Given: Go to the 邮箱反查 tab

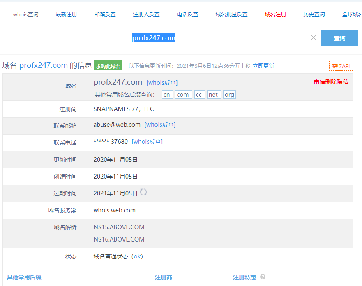Looking at the screenshot, I should coord(105,14).
